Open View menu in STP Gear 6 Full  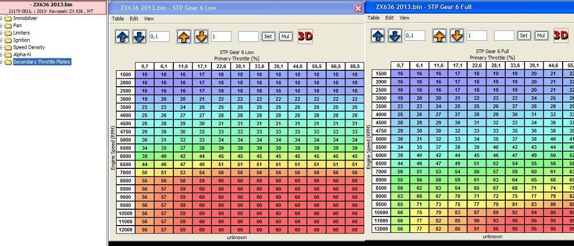click(x=404, y=18)
